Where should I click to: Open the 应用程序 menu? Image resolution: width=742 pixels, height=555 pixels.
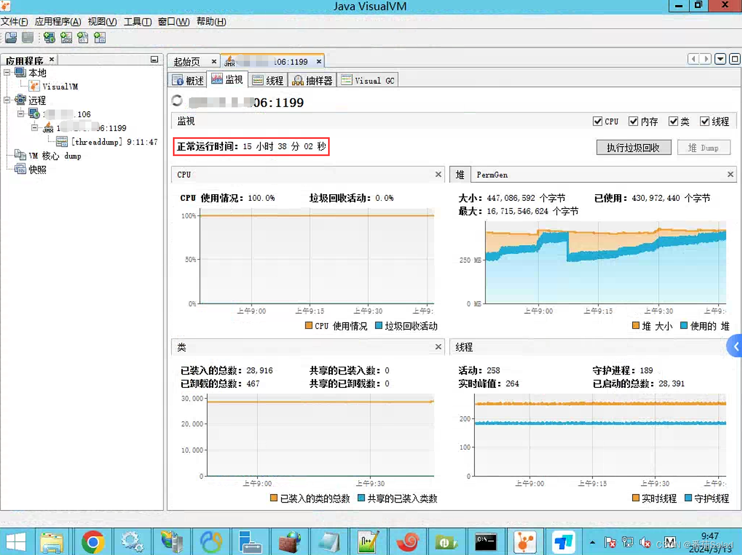tap(58, 22)
